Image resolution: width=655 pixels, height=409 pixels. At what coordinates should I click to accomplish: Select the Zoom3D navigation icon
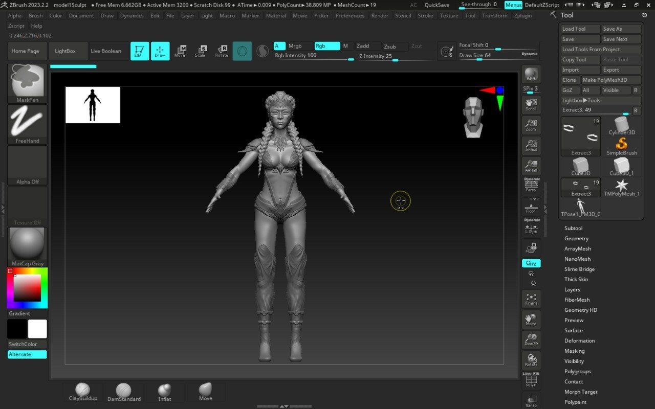tap(531, 340)
